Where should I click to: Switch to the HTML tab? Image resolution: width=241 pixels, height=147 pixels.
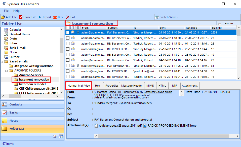click(x=162, y=86)
